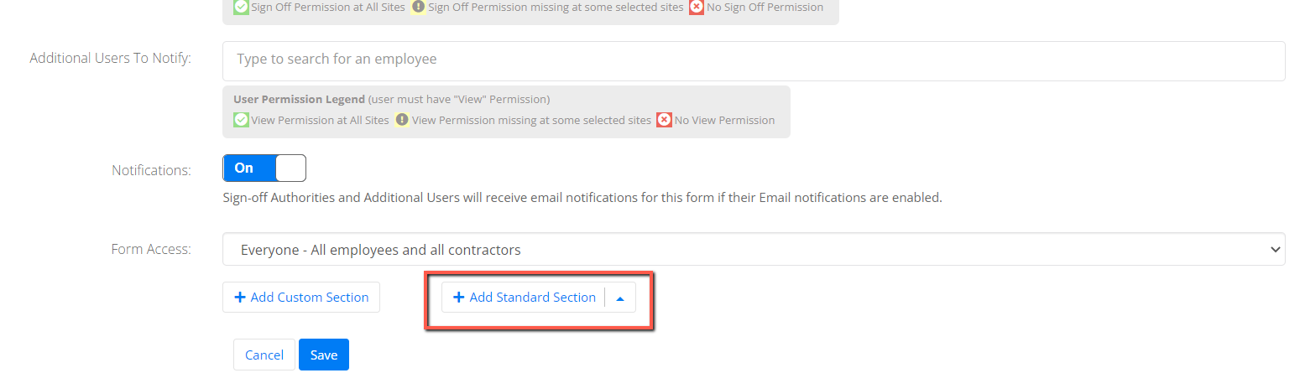This screenshot has height=373, width=1300.
Task: Click the white knob of Notifications switch
Action: tap(290, 168)
